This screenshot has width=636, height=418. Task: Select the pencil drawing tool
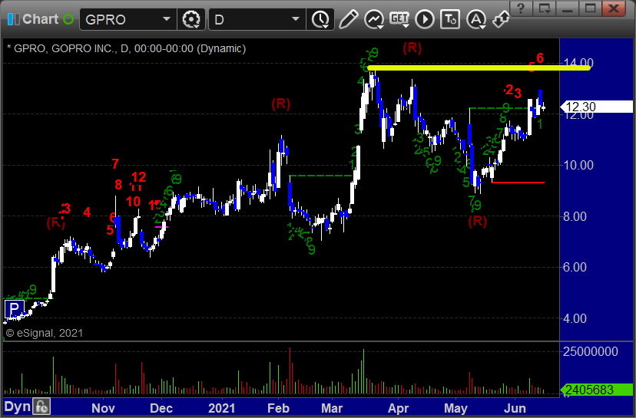pos(348,19)
